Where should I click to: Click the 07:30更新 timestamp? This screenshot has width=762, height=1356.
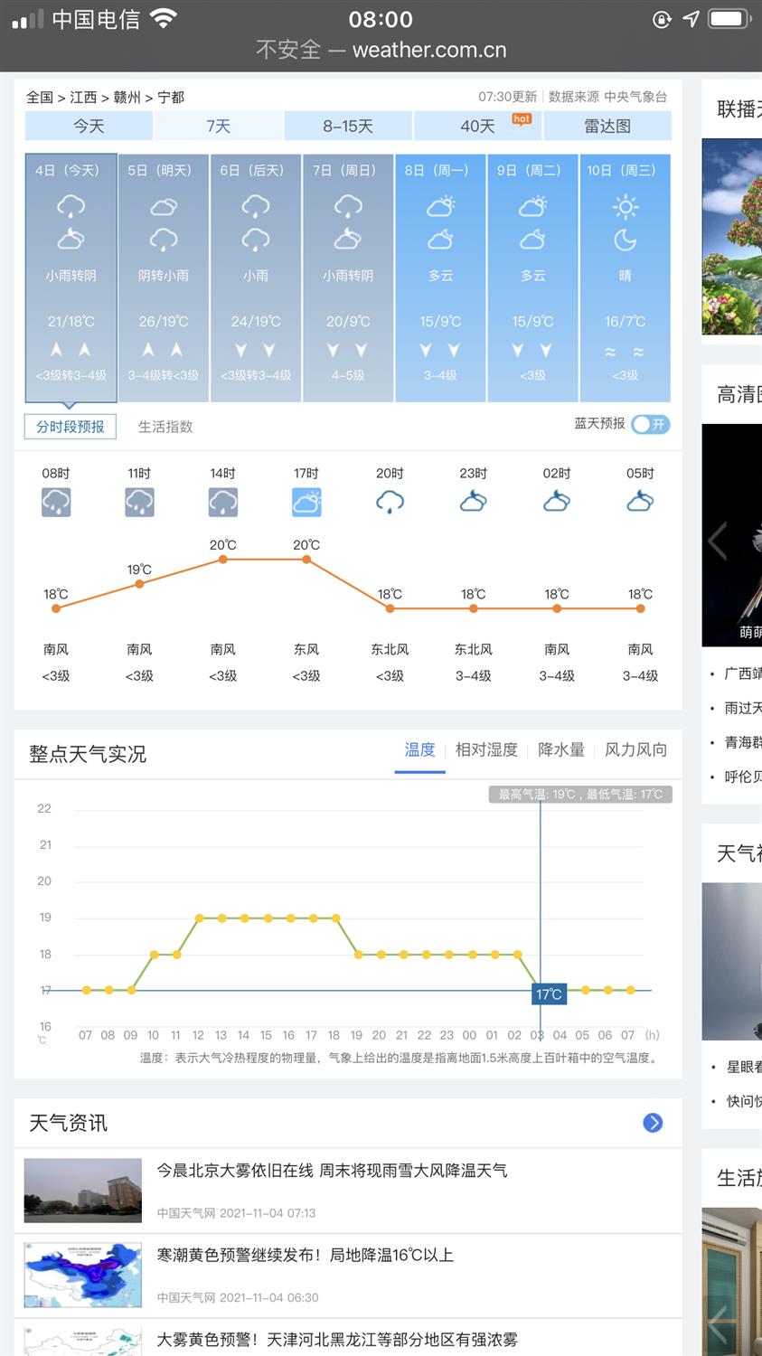(507, 97)
